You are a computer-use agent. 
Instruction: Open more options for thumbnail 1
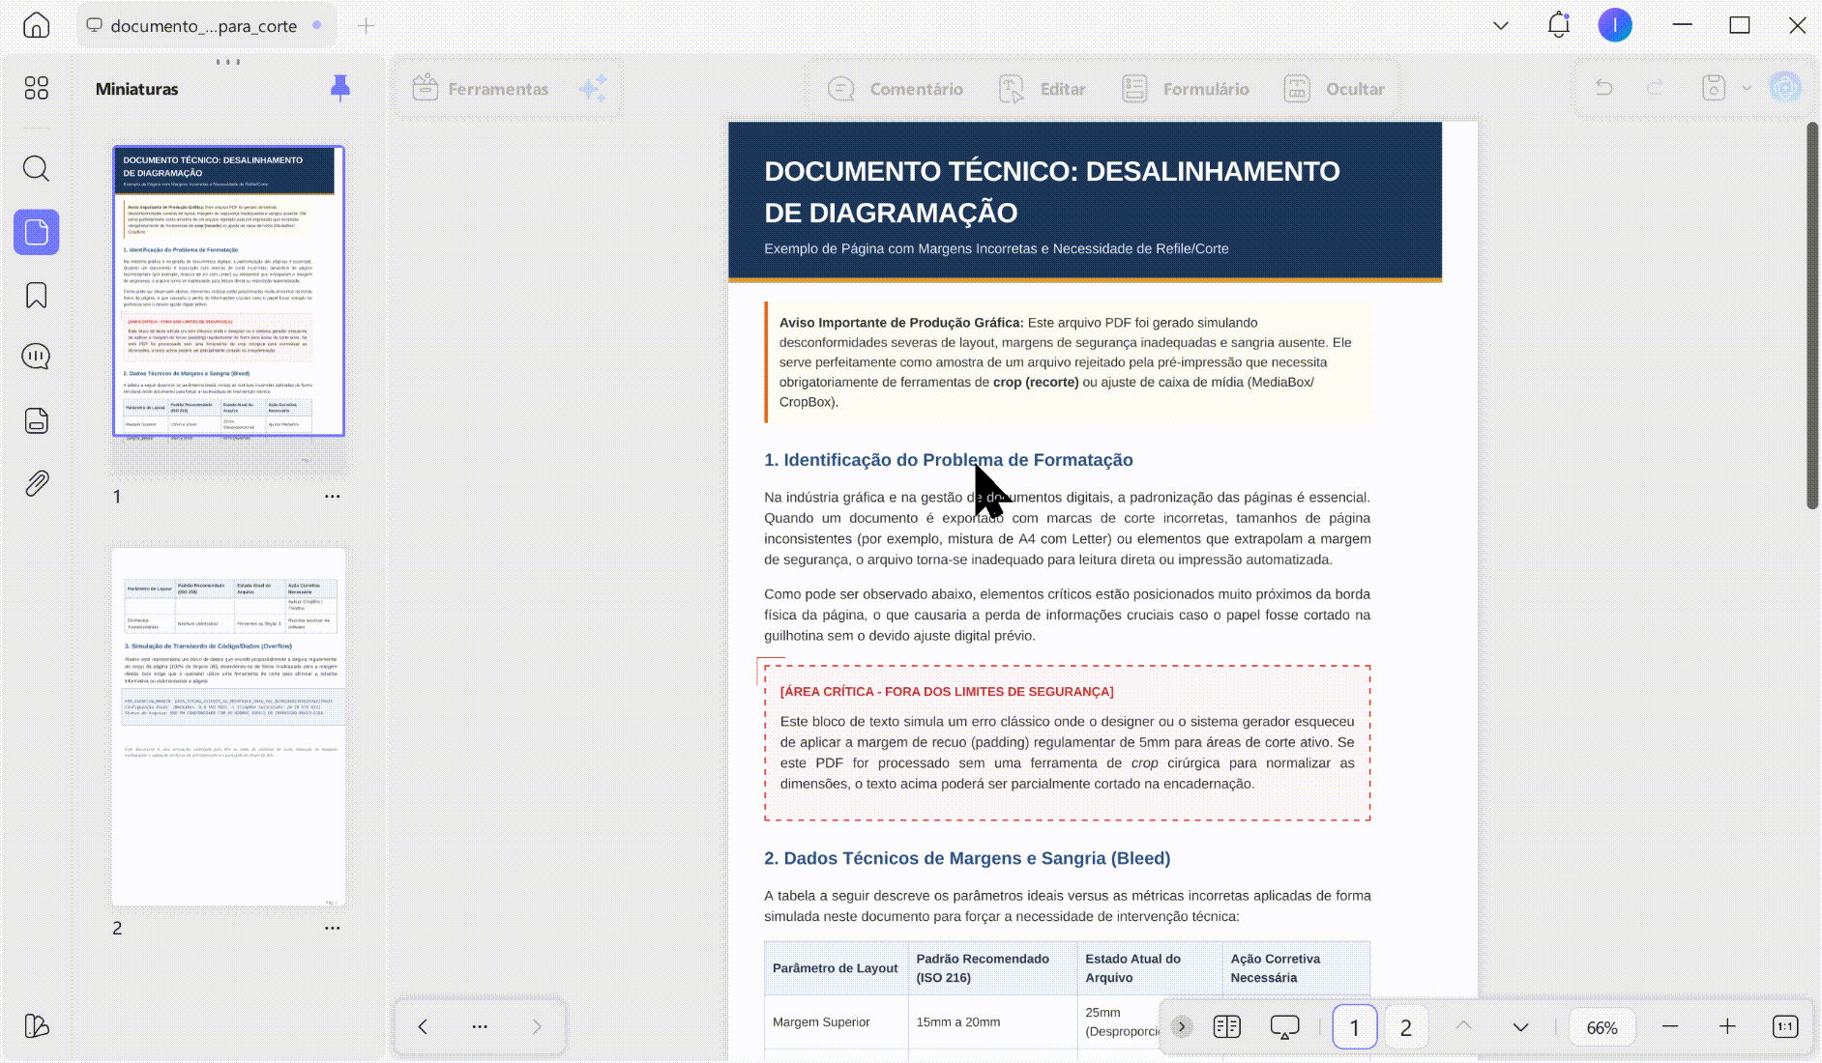pos(333,496)
